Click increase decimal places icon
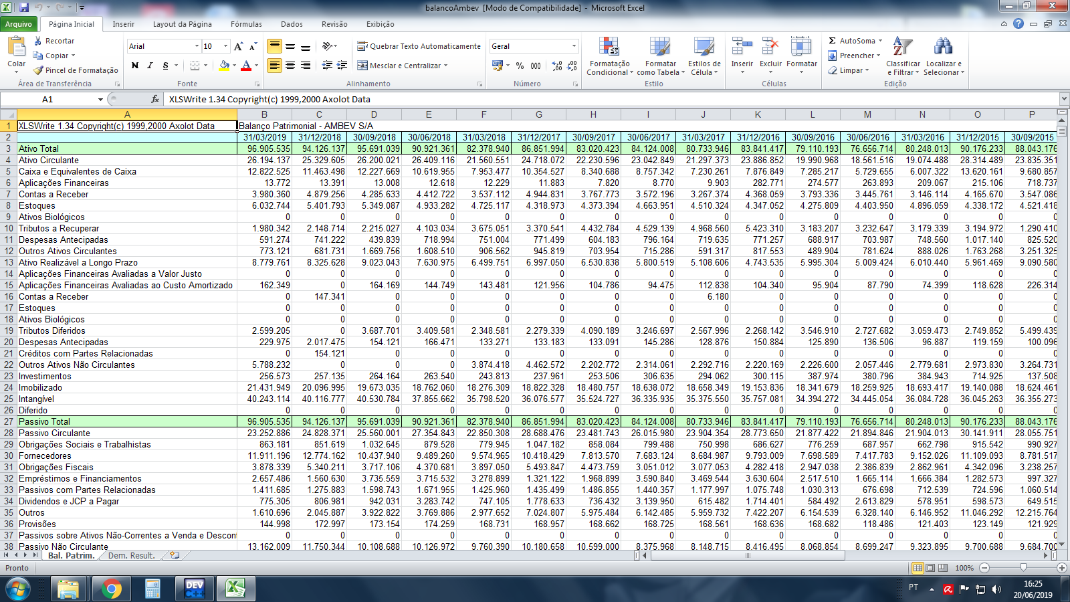The image size is (1070, 602). tap(557, 66)
